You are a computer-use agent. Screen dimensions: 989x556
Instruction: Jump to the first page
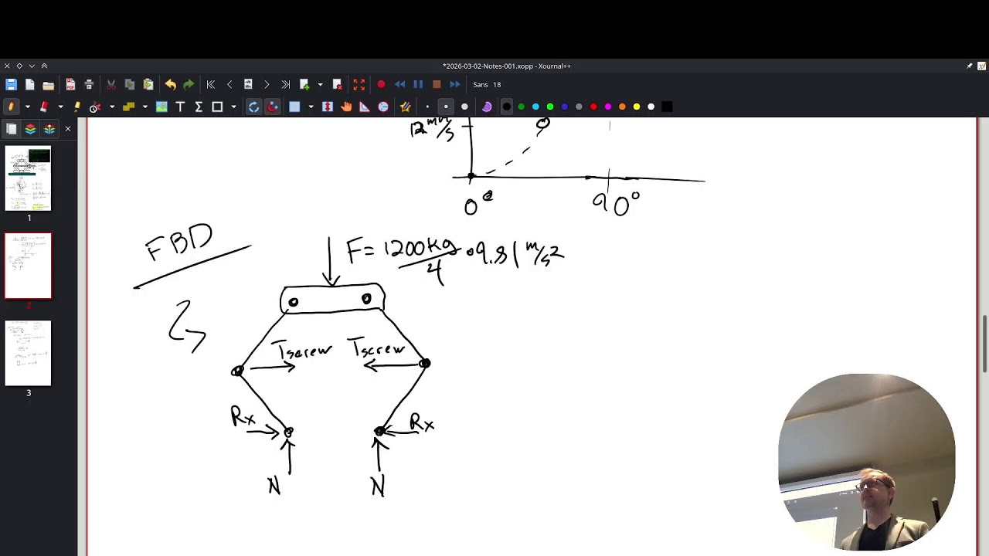click(x=211, y=84)
